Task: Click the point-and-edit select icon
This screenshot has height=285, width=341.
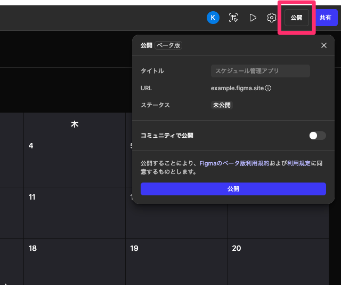Action: (233, 18)
